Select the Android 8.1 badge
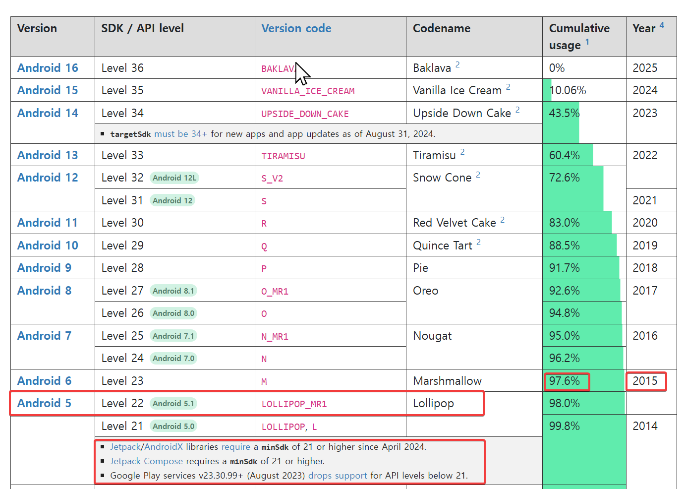683x489 pixels. tap(173, 291)
